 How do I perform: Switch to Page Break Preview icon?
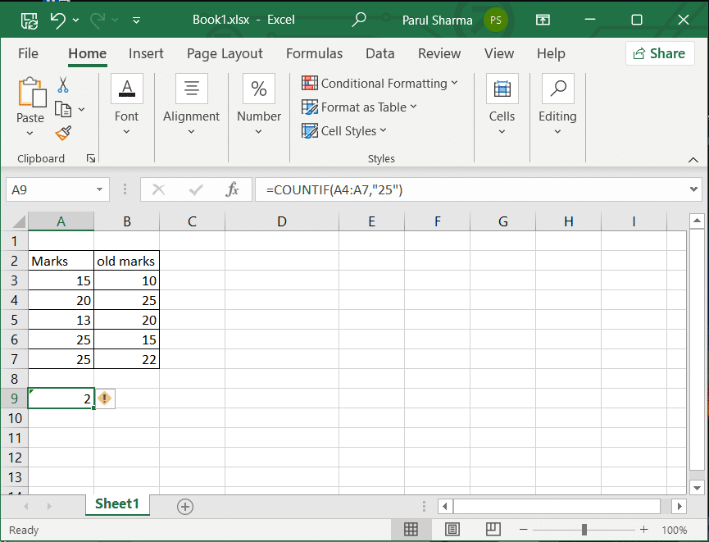tap(493, 529)
